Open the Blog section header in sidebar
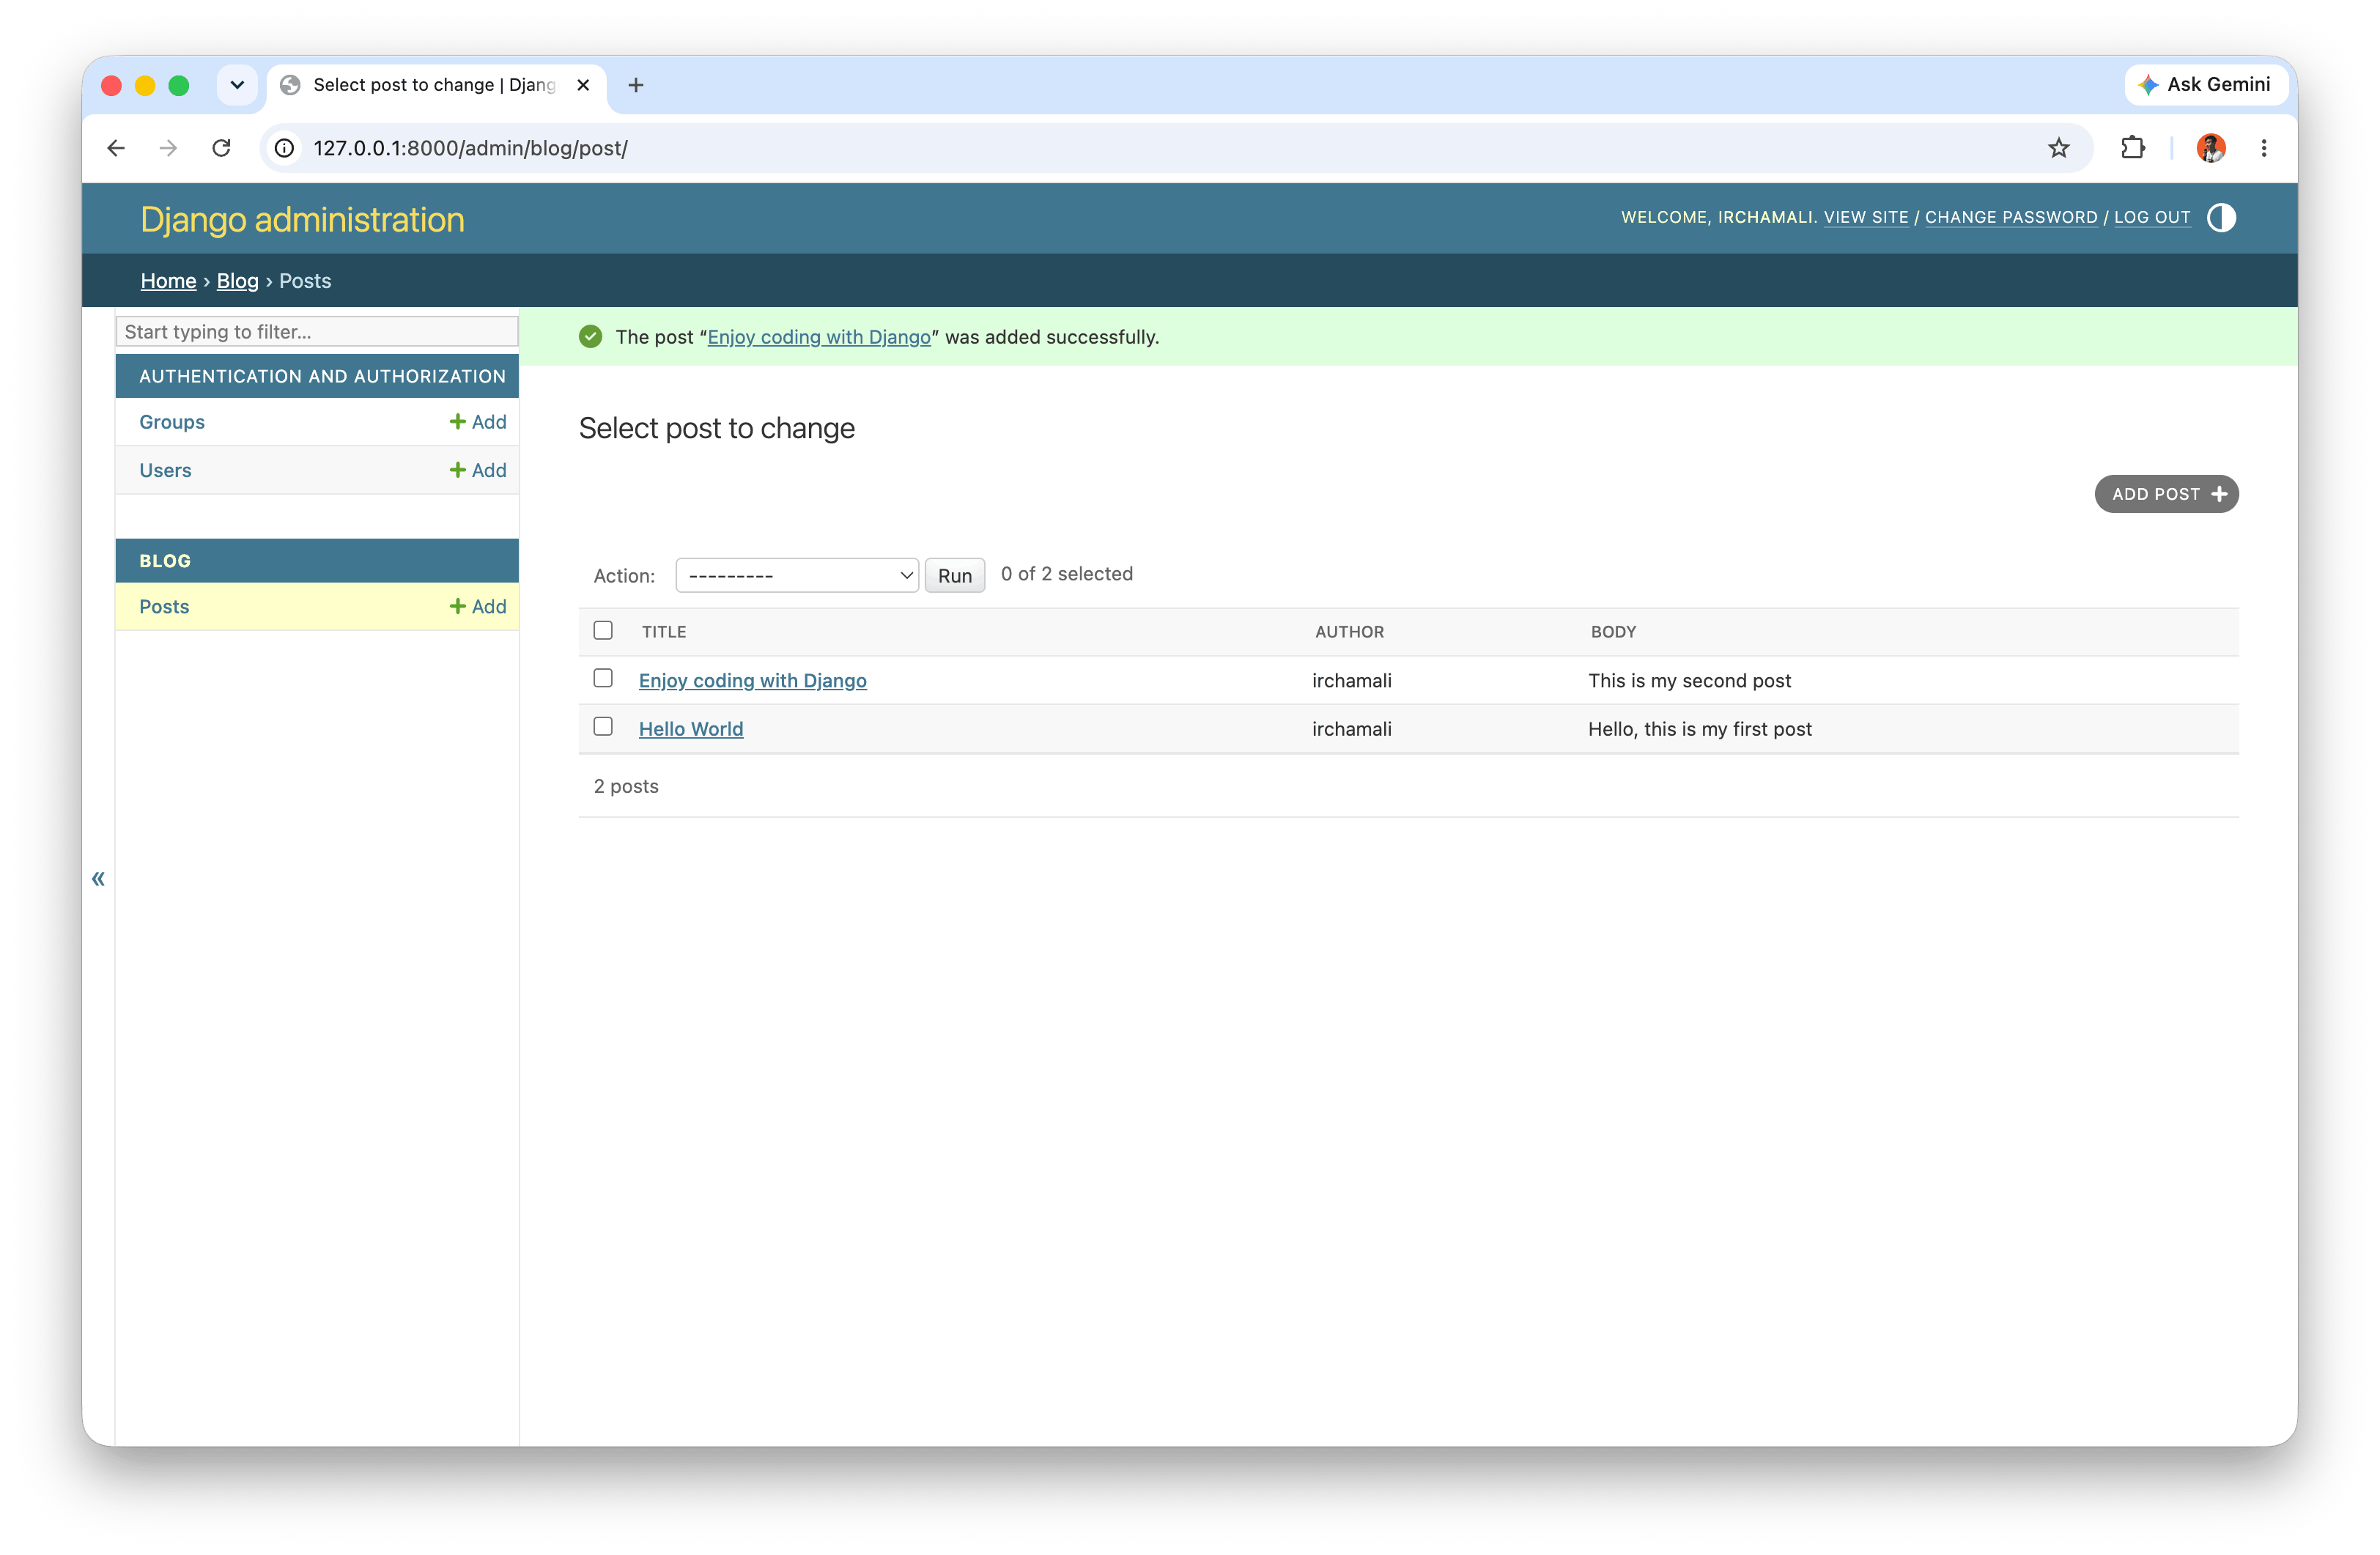This screenshot has width=2380, height=1555. pyautogui.click(x=165, y=561)
